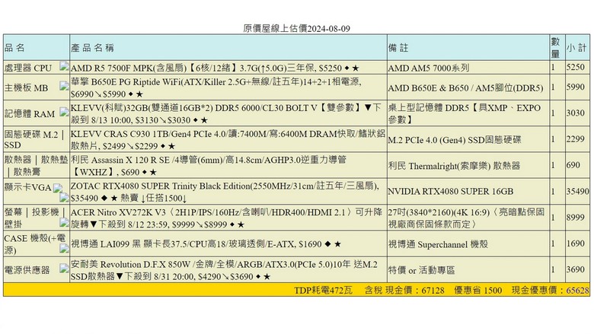
Task: Click the 產品名稱 column header
Action: (x=228, y=47)
